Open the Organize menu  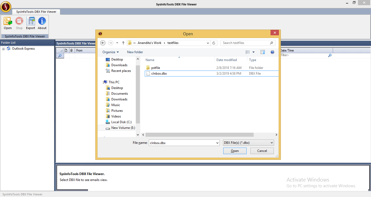click(111, 52)
